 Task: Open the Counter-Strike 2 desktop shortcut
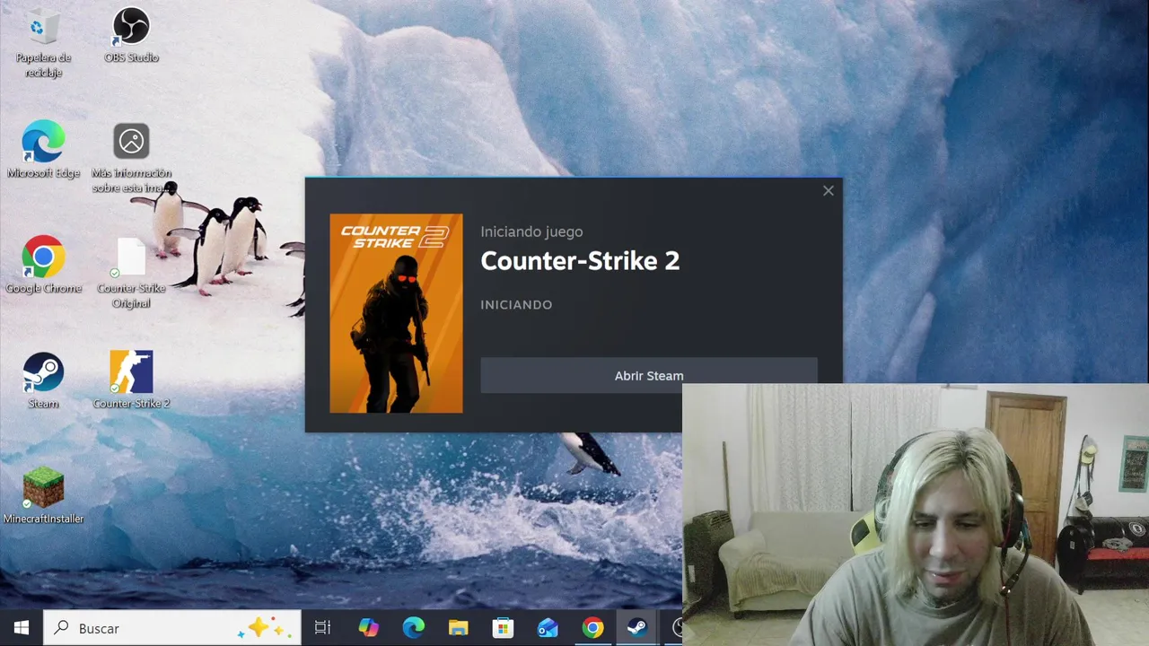point(131,380)
